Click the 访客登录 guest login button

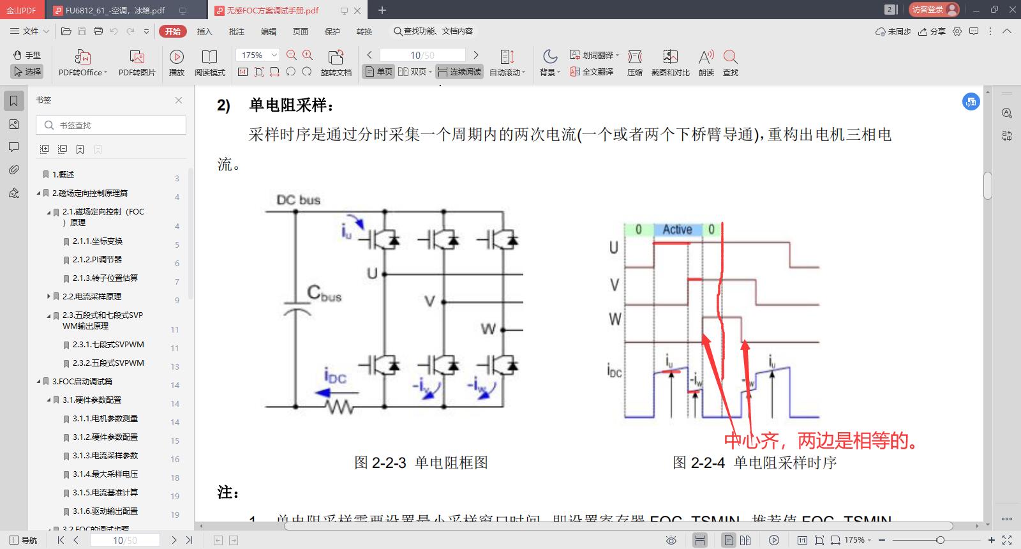(934, 10)
